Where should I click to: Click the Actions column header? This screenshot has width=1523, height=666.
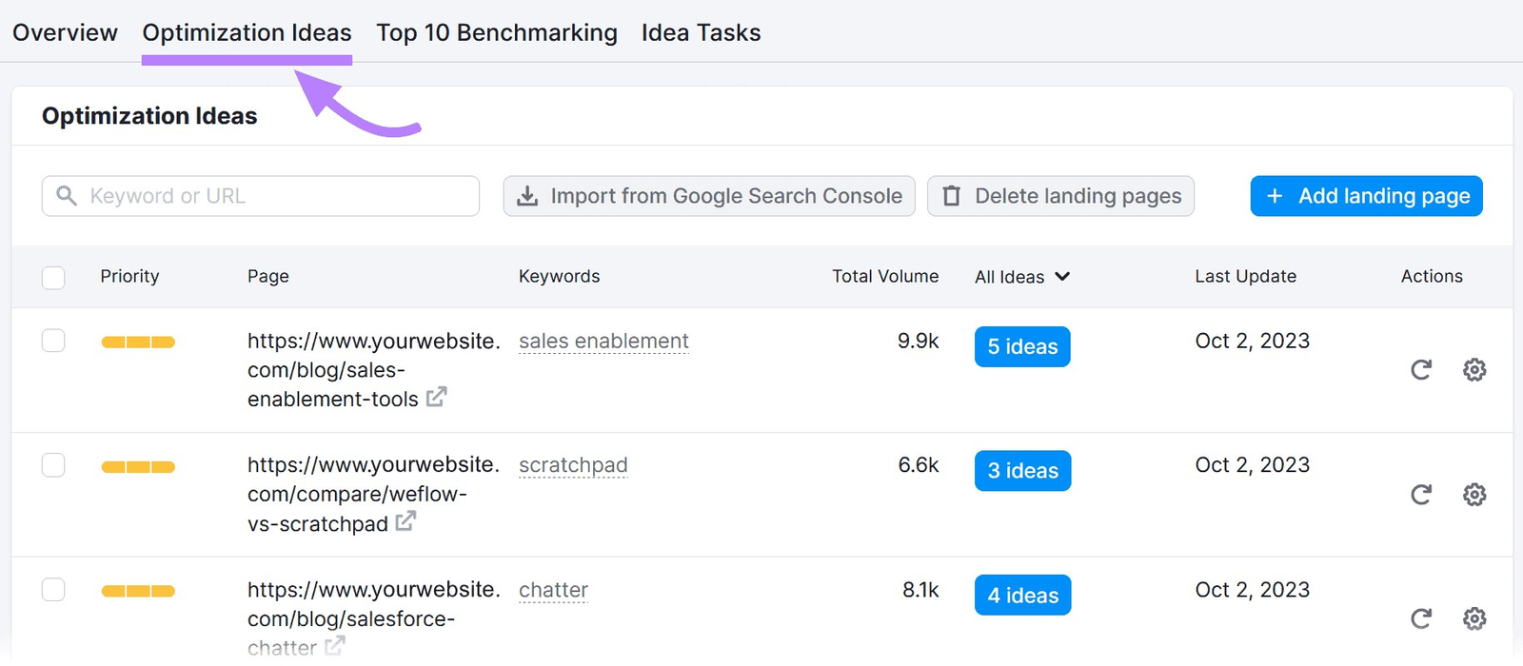tap(1432, 276)
